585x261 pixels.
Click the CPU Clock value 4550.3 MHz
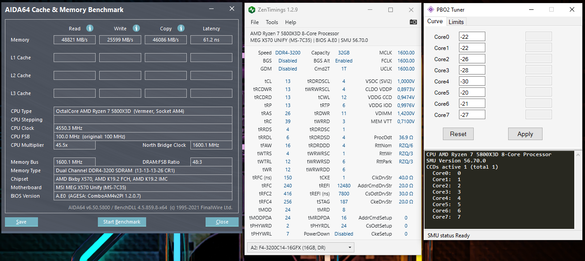[x=143, y=128]
